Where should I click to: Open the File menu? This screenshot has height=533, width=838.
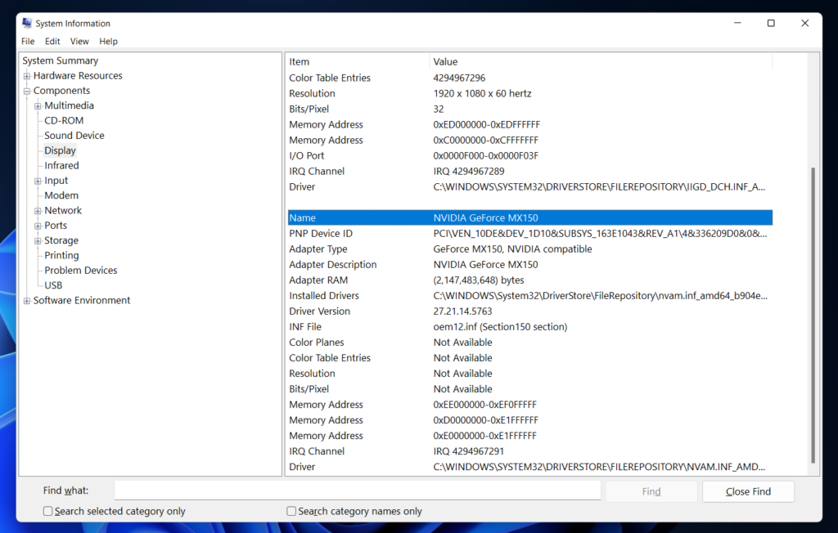(28, 41)
